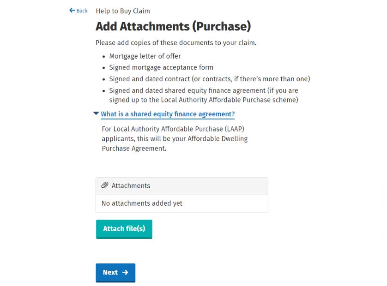This screenshot has height=286, width=387.
Task: Go back using the Back link text
Action: click(82, 11)
